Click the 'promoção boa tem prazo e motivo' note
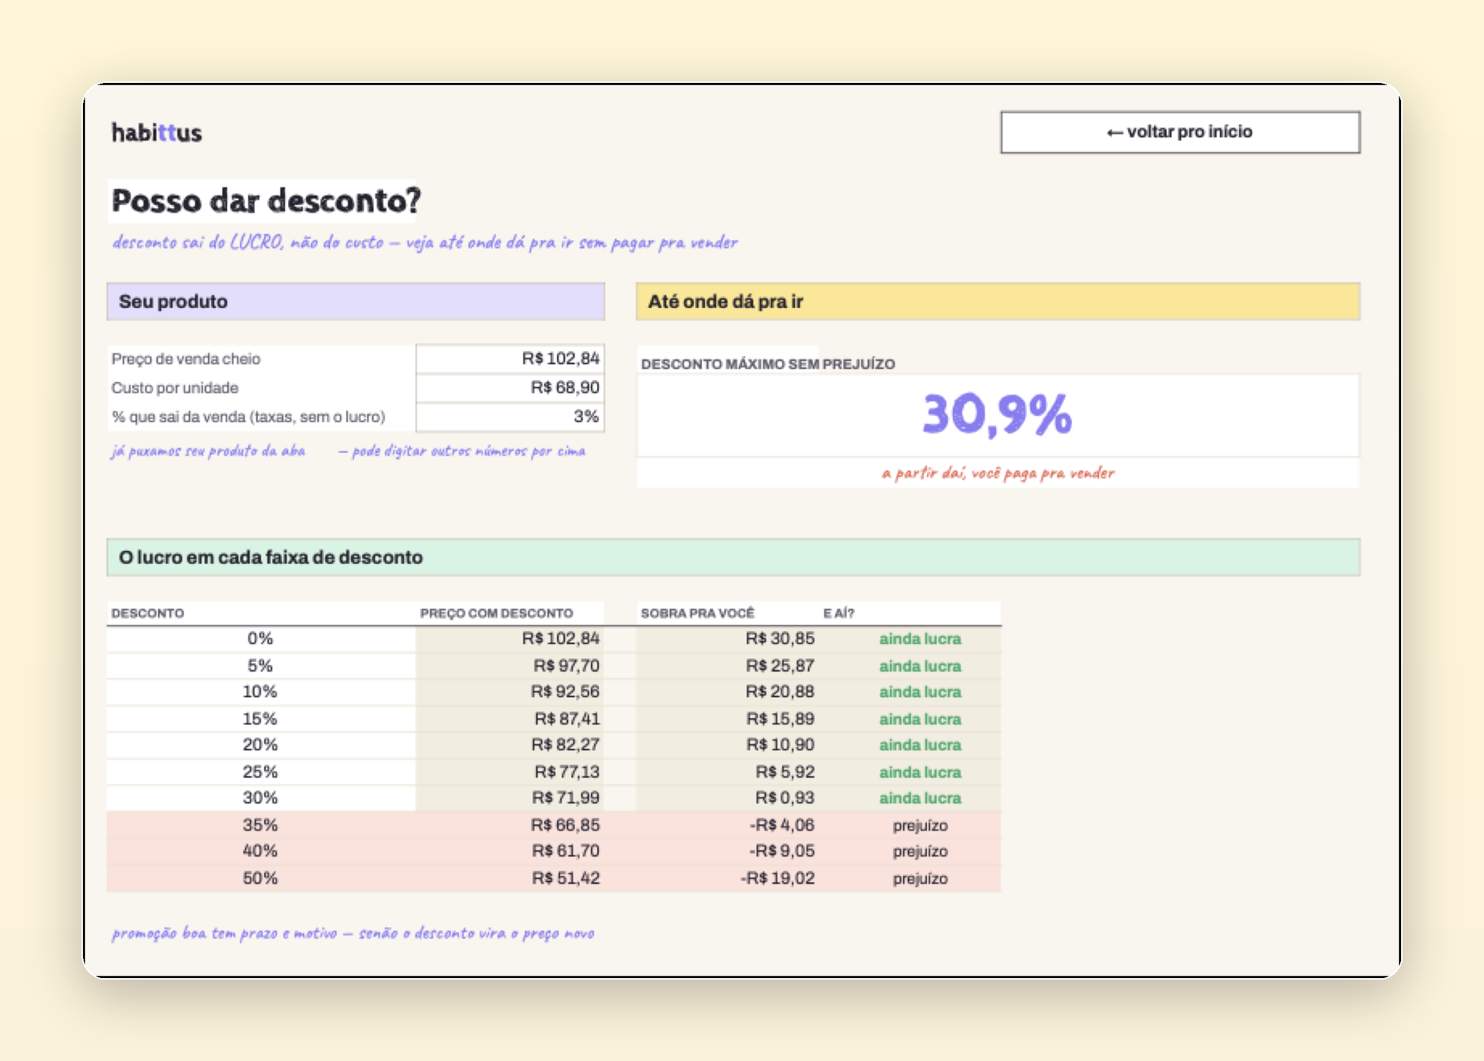1484x1061 pixels. point(352,934)
